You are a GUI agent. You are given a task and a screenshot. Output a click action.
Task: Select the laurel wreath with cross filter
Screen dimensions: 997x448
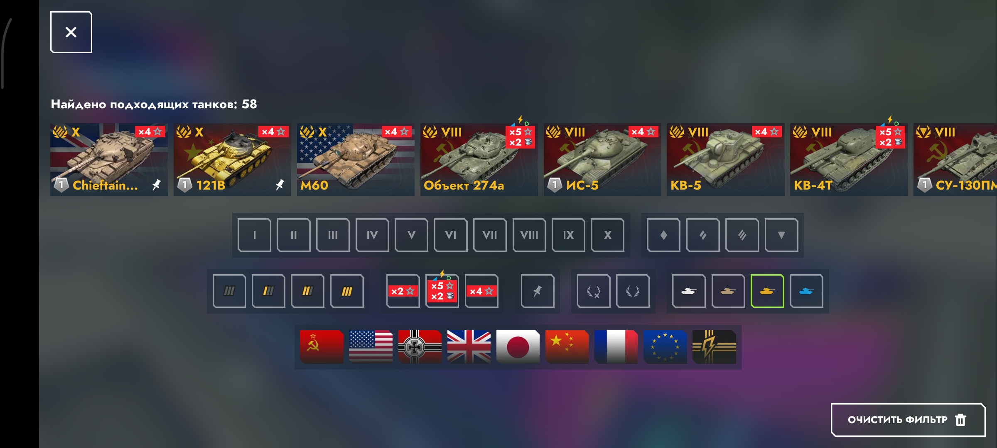point(594,291)
